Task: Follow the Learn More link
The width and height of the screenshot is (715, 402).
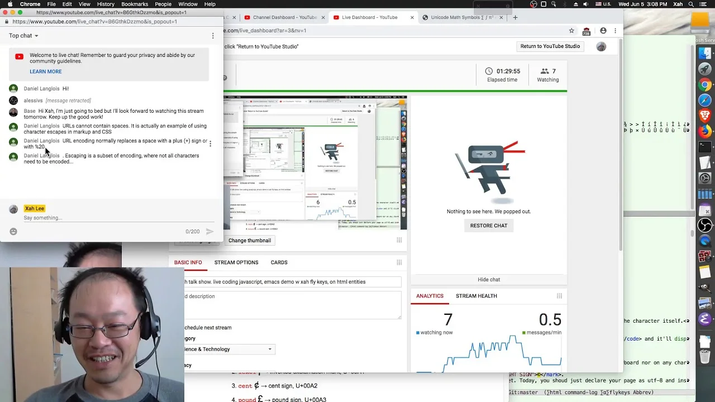Action: coord(46,71)
